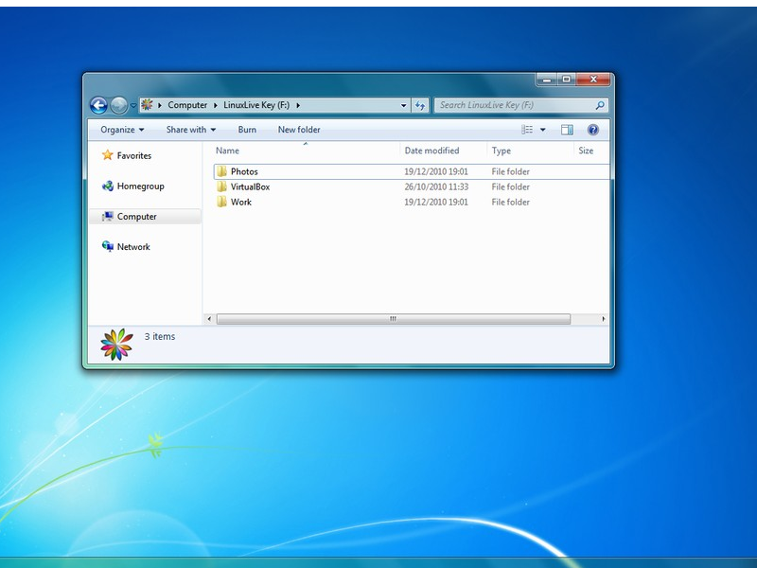Create a New folder from toolbar
757x568 pixels.
[x=299, y=130]
